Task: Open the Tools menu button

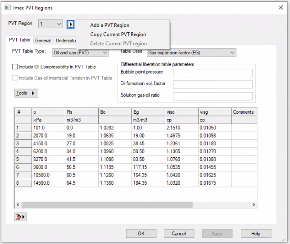Action: coord(26,93)
